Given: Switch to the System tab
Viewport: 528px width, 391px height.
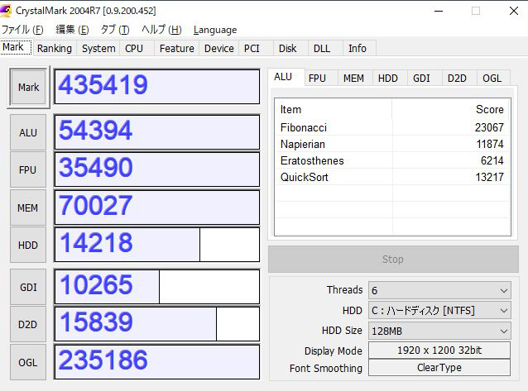Looking at the screenshot, I should (98, 49).
